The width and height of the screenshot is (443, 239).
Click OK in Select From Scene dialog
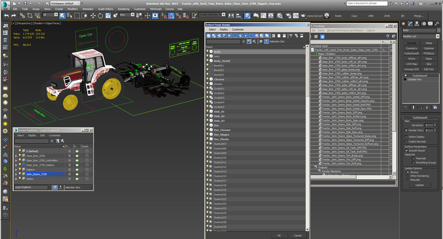click(279, 235)
